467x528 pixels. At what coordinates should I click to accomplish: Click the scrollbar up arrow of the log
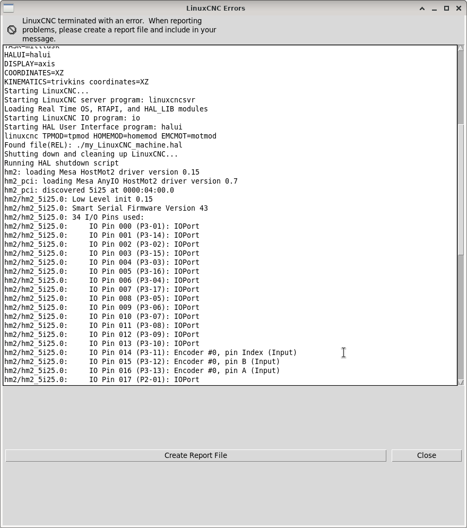pos(461,48)
